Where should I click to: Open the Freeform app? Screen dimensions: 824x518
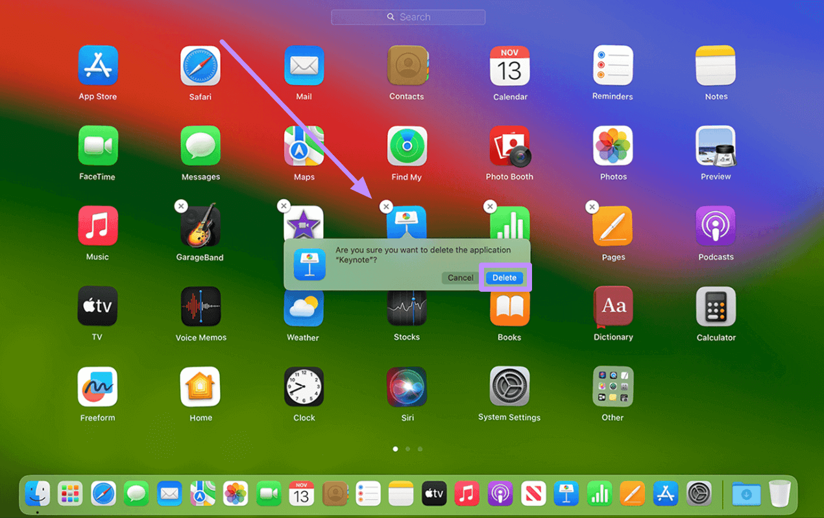click(x=97, y=386)
